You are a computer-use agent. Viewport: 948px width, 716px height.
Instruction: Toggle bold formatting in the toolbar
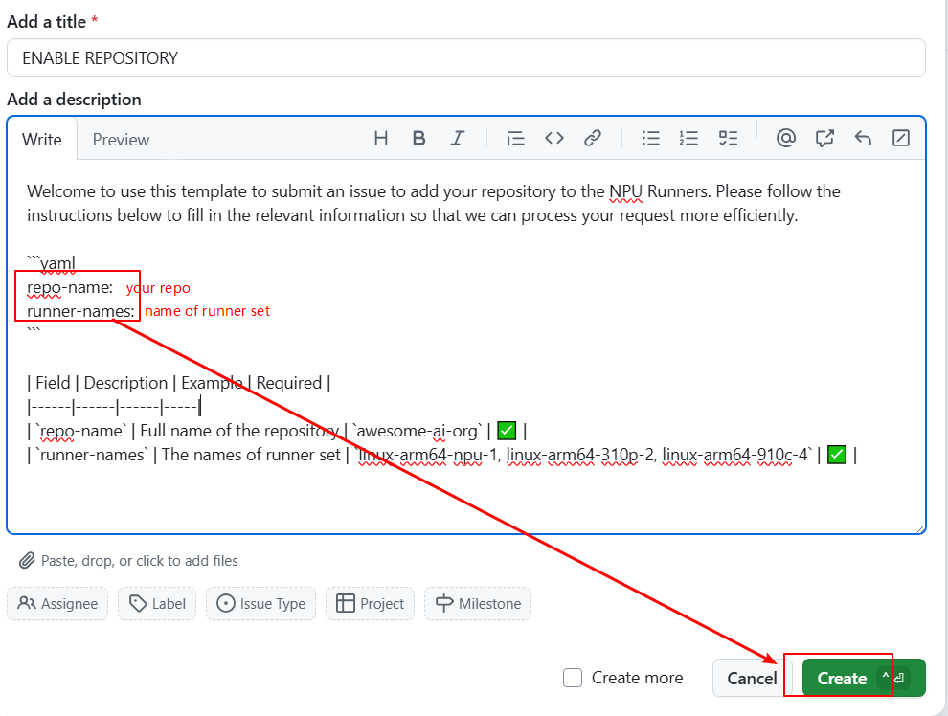tap(419, 139)
